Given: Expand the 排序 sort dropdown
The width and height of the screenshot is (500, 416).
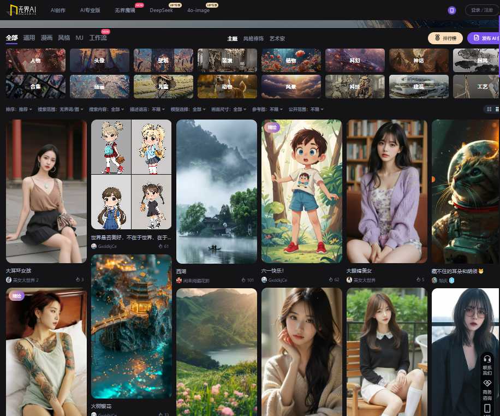Looking at the screenshot, I should 18,109.
